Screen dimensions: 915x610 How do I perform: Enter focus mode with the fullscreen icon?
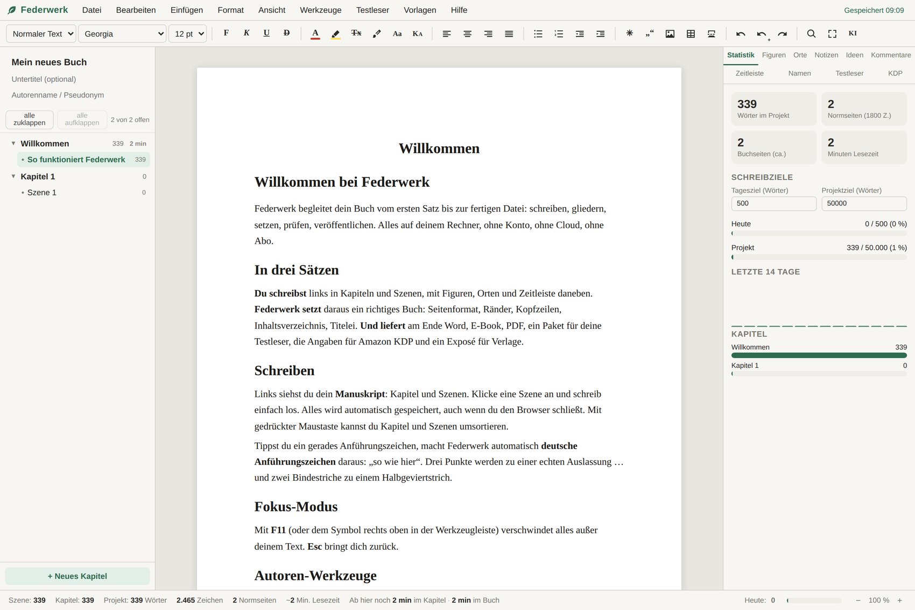tap(832, 33)
